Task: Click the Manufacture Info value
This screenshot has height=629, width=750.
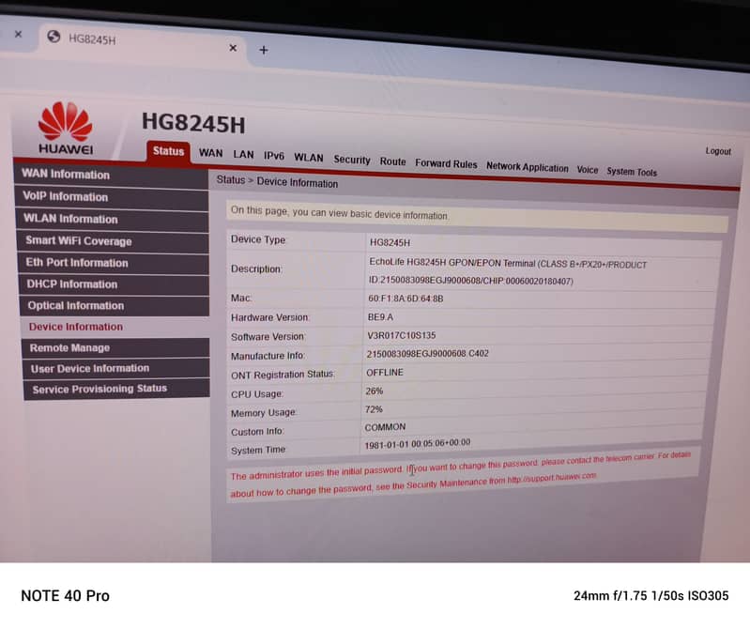Action: tap(427, 354)
